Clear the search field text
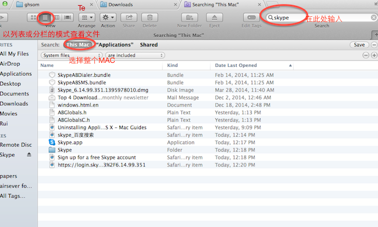 pos(374,17)
